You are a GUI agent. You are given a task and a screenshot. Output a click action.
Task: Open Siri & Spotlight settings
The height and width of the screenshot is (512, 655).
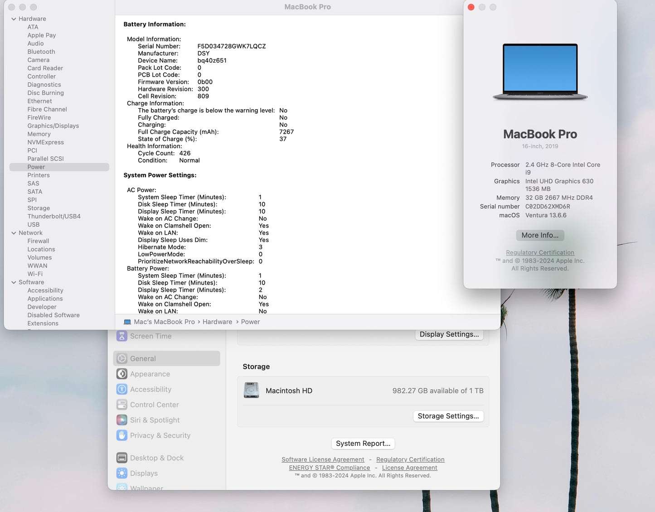pos(155,420)
